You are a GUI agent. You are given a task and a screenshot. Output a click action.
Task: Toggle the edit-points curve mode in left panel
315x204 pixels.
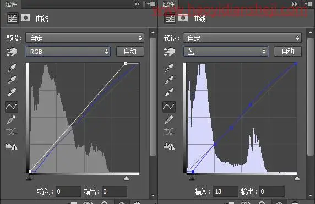tap(12, 106)
